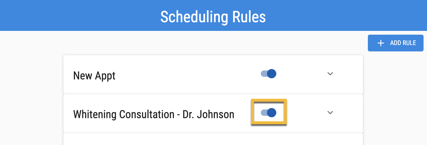Expand Whitening Consultation - Dr. Johnson chevron

330,113
